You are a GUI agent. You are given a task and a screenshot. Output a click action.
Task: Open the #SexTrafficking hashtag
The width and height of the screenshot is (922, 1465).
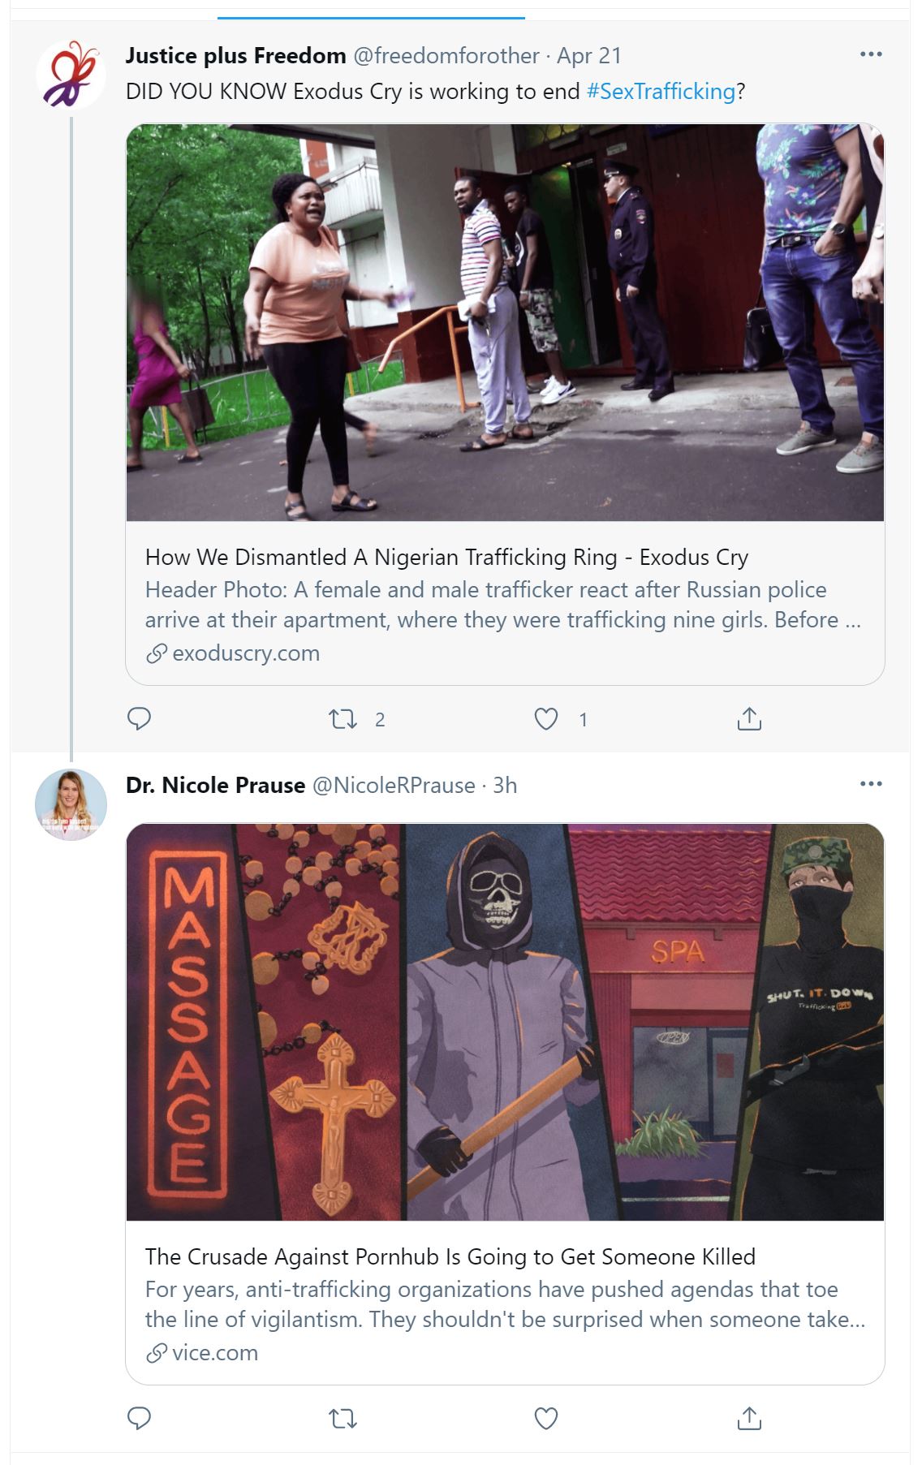click(x=661, y=91)
